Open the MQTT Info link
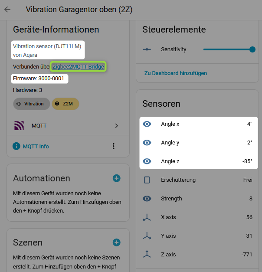Image resolution: width=262 pixels, height=272 pixels. point(36,147)
